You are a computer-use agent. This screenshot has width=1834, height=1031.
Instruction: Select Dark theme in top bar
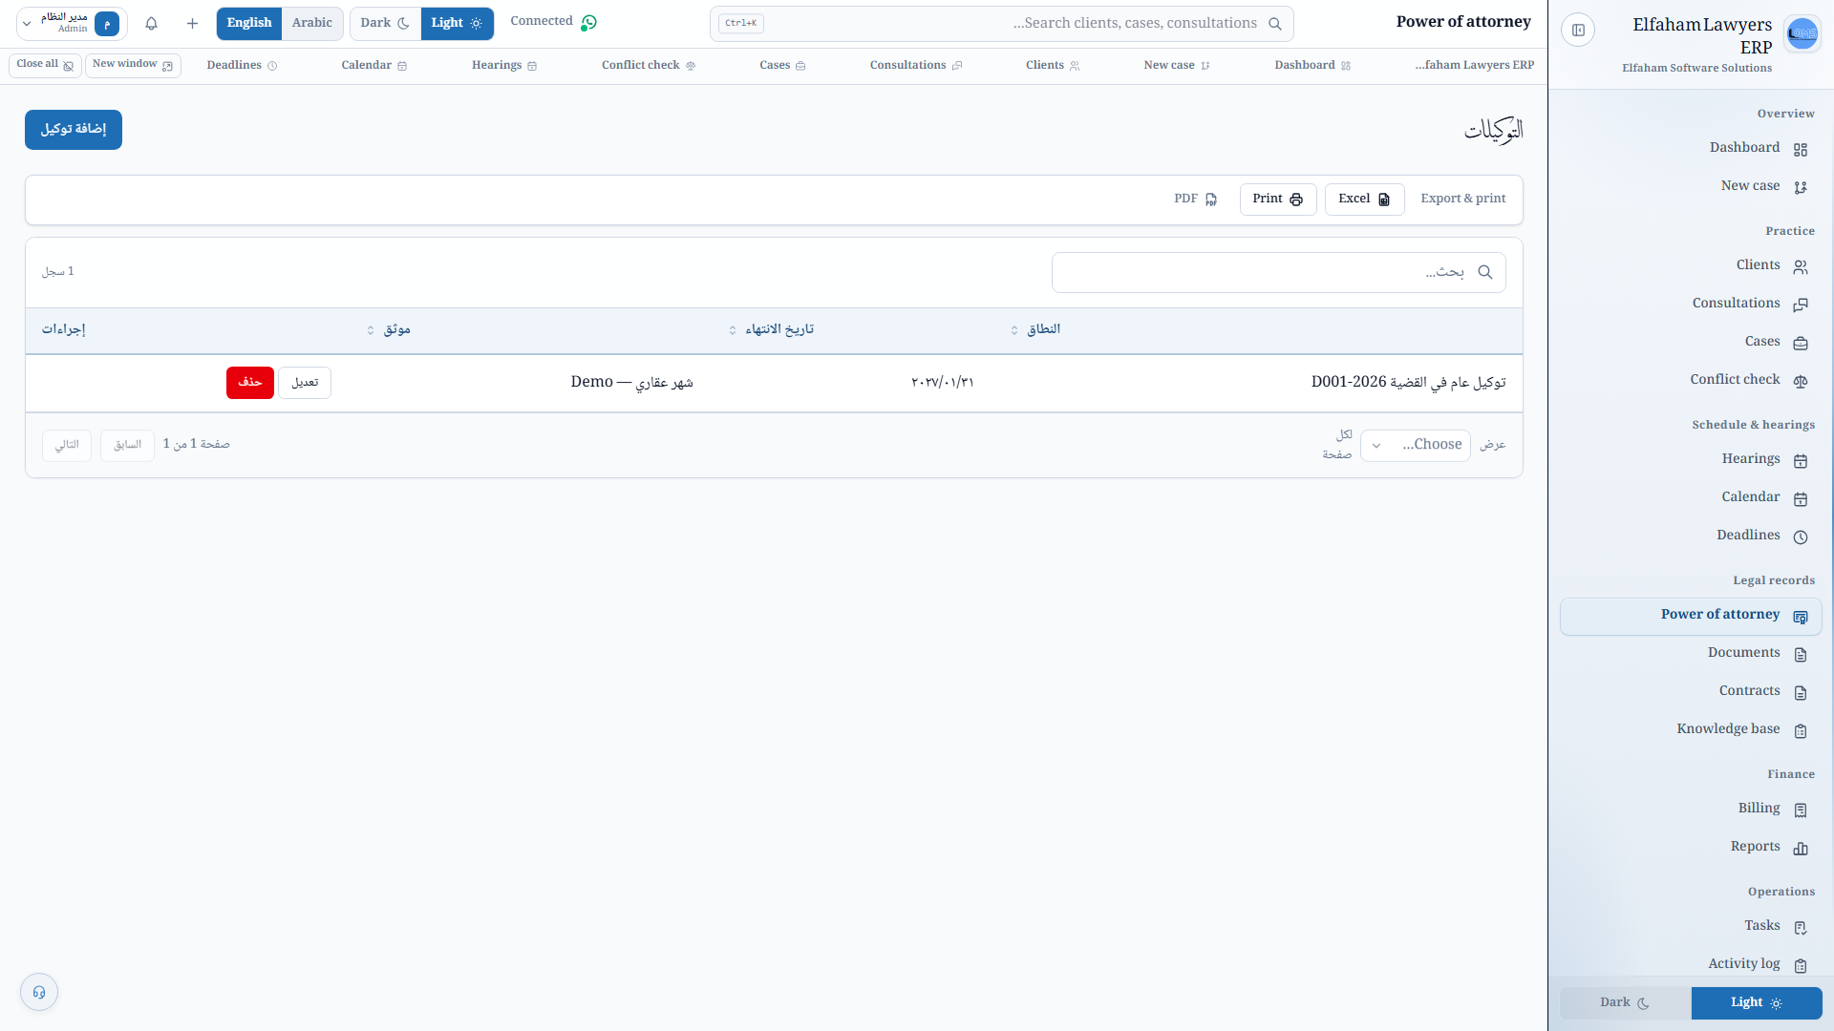point(385,23)
